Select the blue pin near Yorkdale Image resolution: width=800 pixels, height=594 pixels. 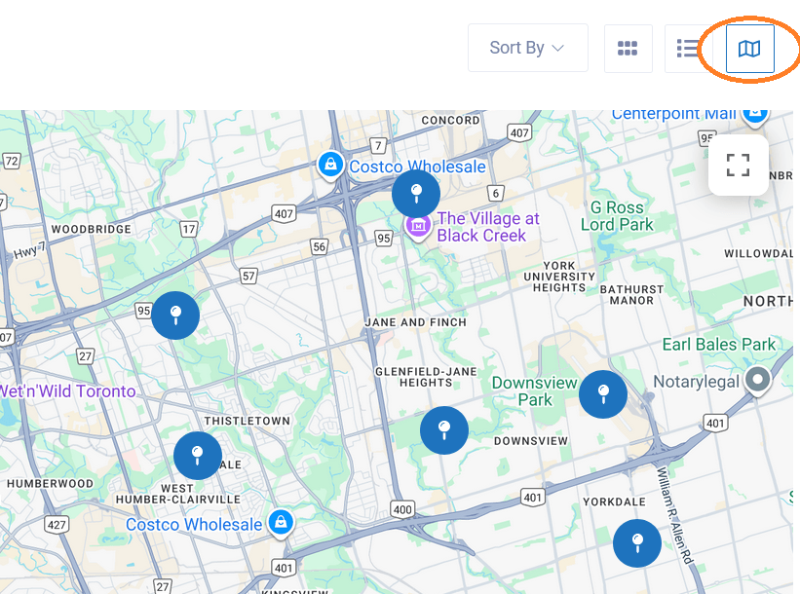point(637,543)
